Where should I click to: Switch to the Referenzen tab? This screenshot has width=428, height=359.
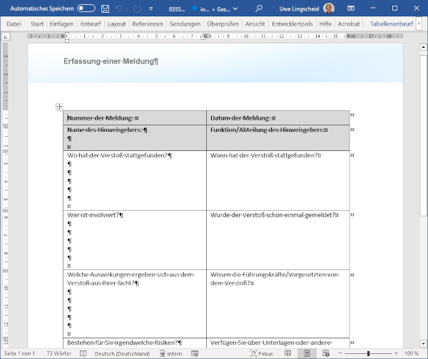147,24
